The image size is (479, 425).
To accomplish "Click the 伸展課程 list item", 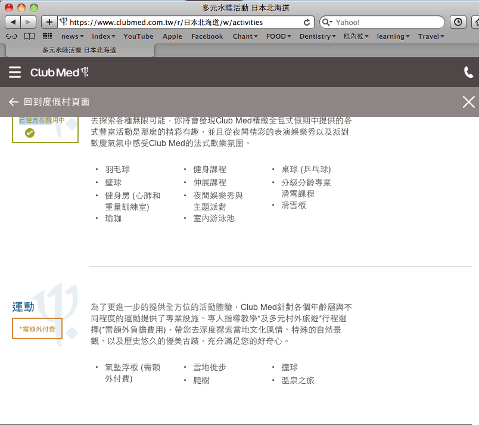I will [210, 182].
